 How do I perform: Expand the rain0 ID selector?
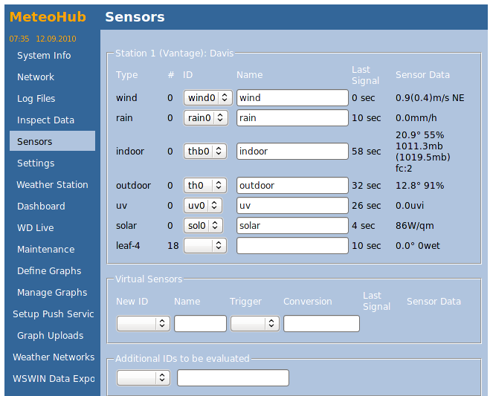click(204, 117)
